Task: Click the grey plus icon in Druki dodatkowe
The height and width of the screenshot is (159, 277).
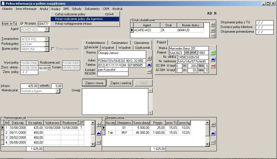Action: point(213,25)
